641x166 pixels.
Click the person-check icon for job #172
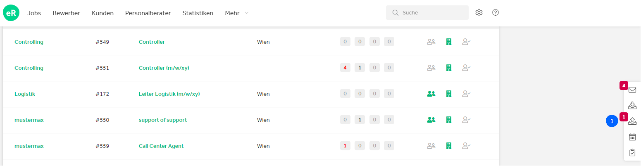click(466, 94)
